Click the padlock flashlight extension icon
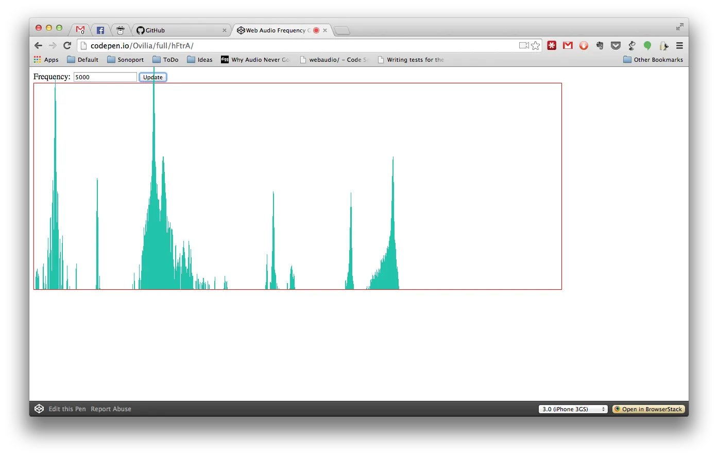This screenshot has width=718, height=457. point(664,45)
